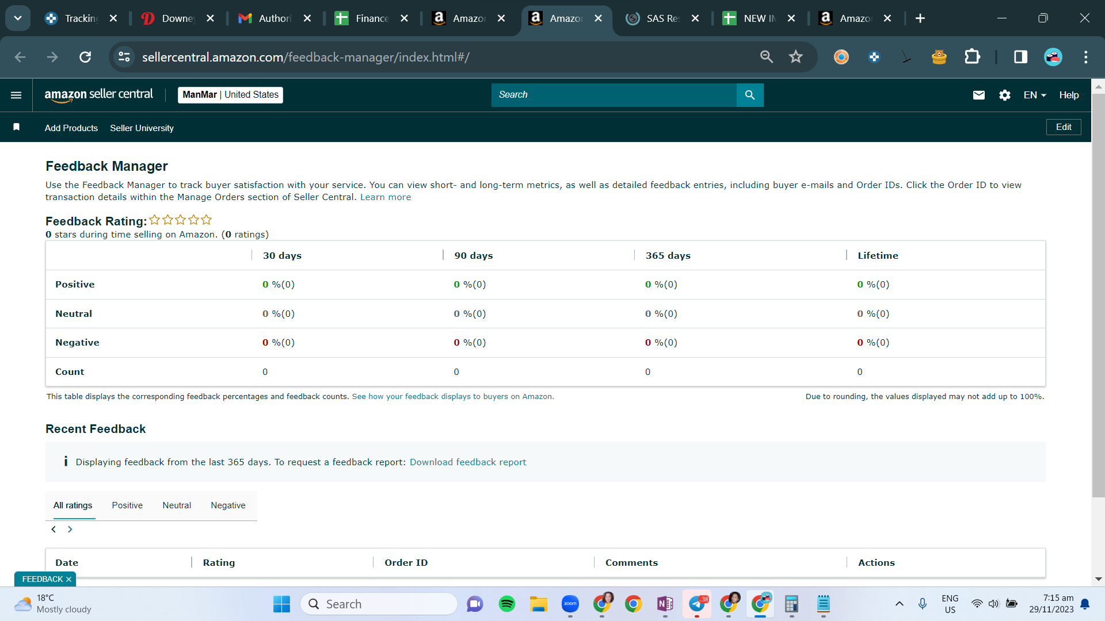1105x621 pixels.
Task: Open the Seller Central hamburger menu
Action: click(x=16, y=95)
